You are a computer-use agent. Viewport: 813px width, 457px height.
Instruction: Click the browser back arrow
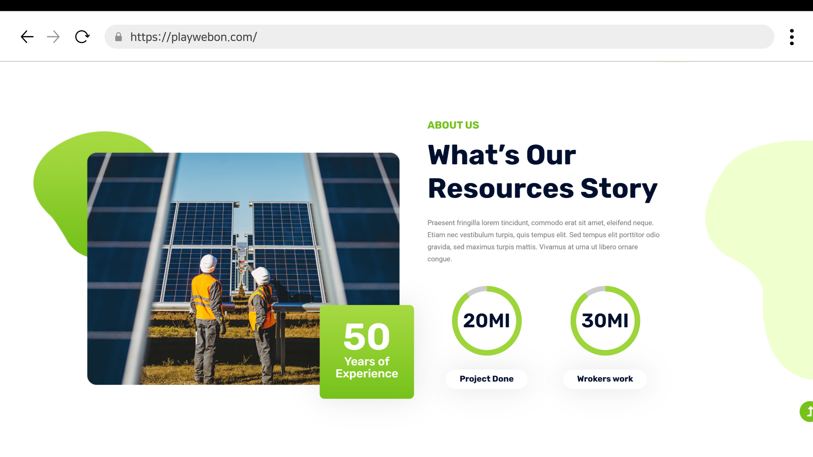(x=27, y=37)
